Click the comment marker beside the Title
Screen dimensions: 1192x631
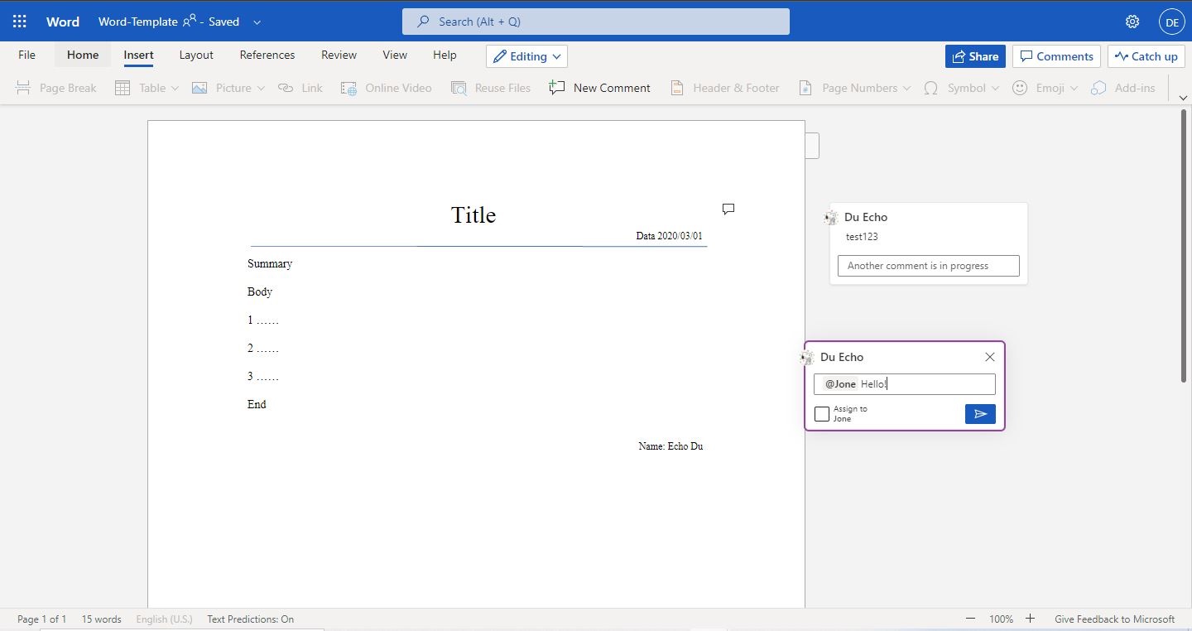[728, 209]
